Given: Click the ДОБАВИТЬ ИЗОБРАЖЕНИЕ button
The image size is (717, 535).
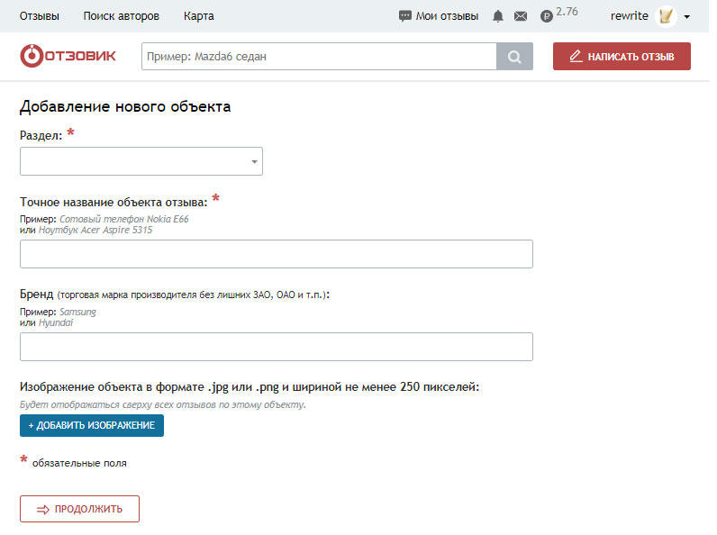Looking at the screenshot, I should [92, 425].
